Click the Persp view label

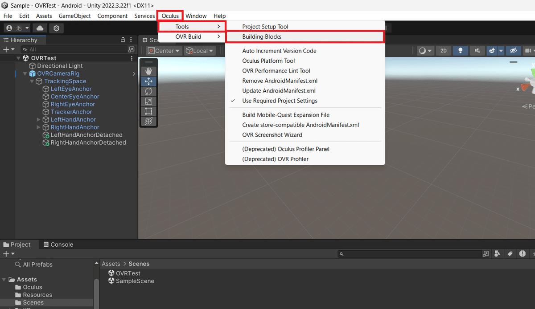[x=529, y=106]
